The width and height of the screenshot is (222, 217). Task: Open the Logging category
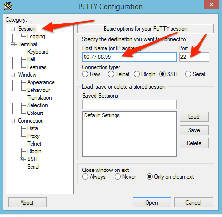pos(36,36)
